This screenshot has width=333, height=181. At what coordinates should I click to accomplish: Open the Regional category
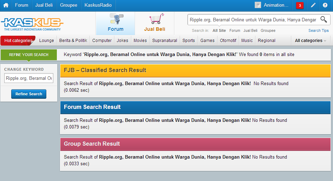tap(267, 41)
